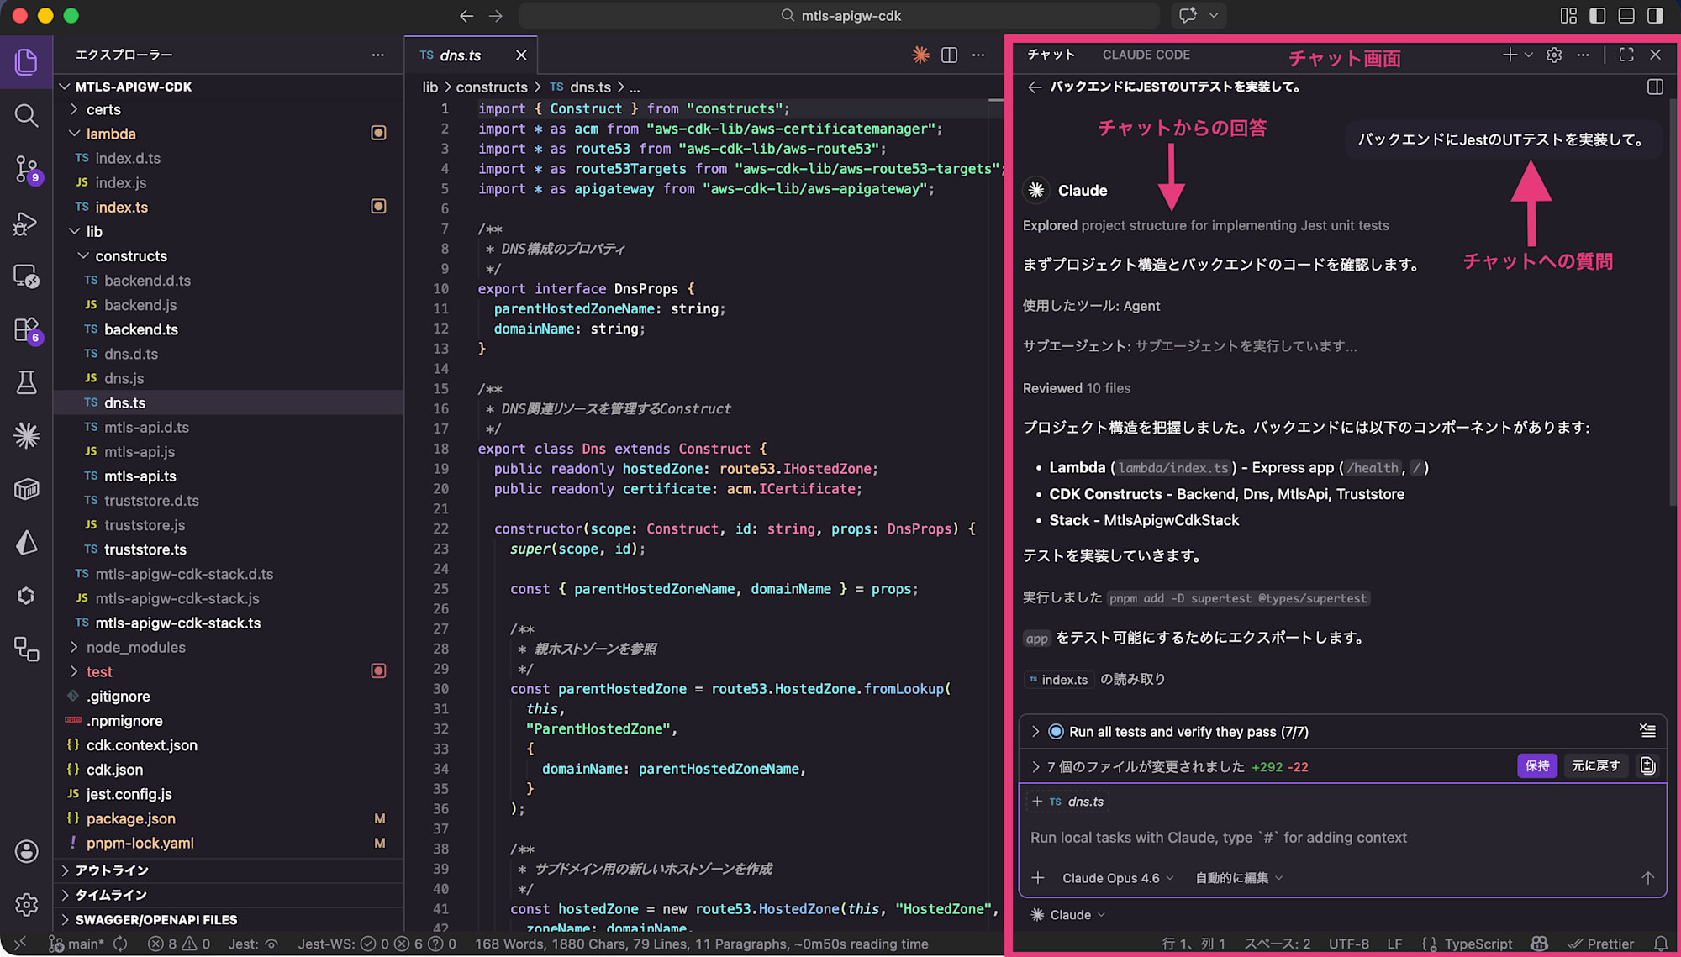Open the Extensions view
Screen dimensions: 1681x957
(26, 329)
